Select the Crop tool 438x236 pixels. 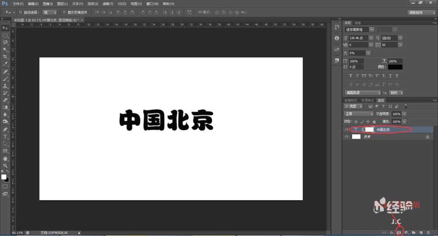[x=5, y=57]
